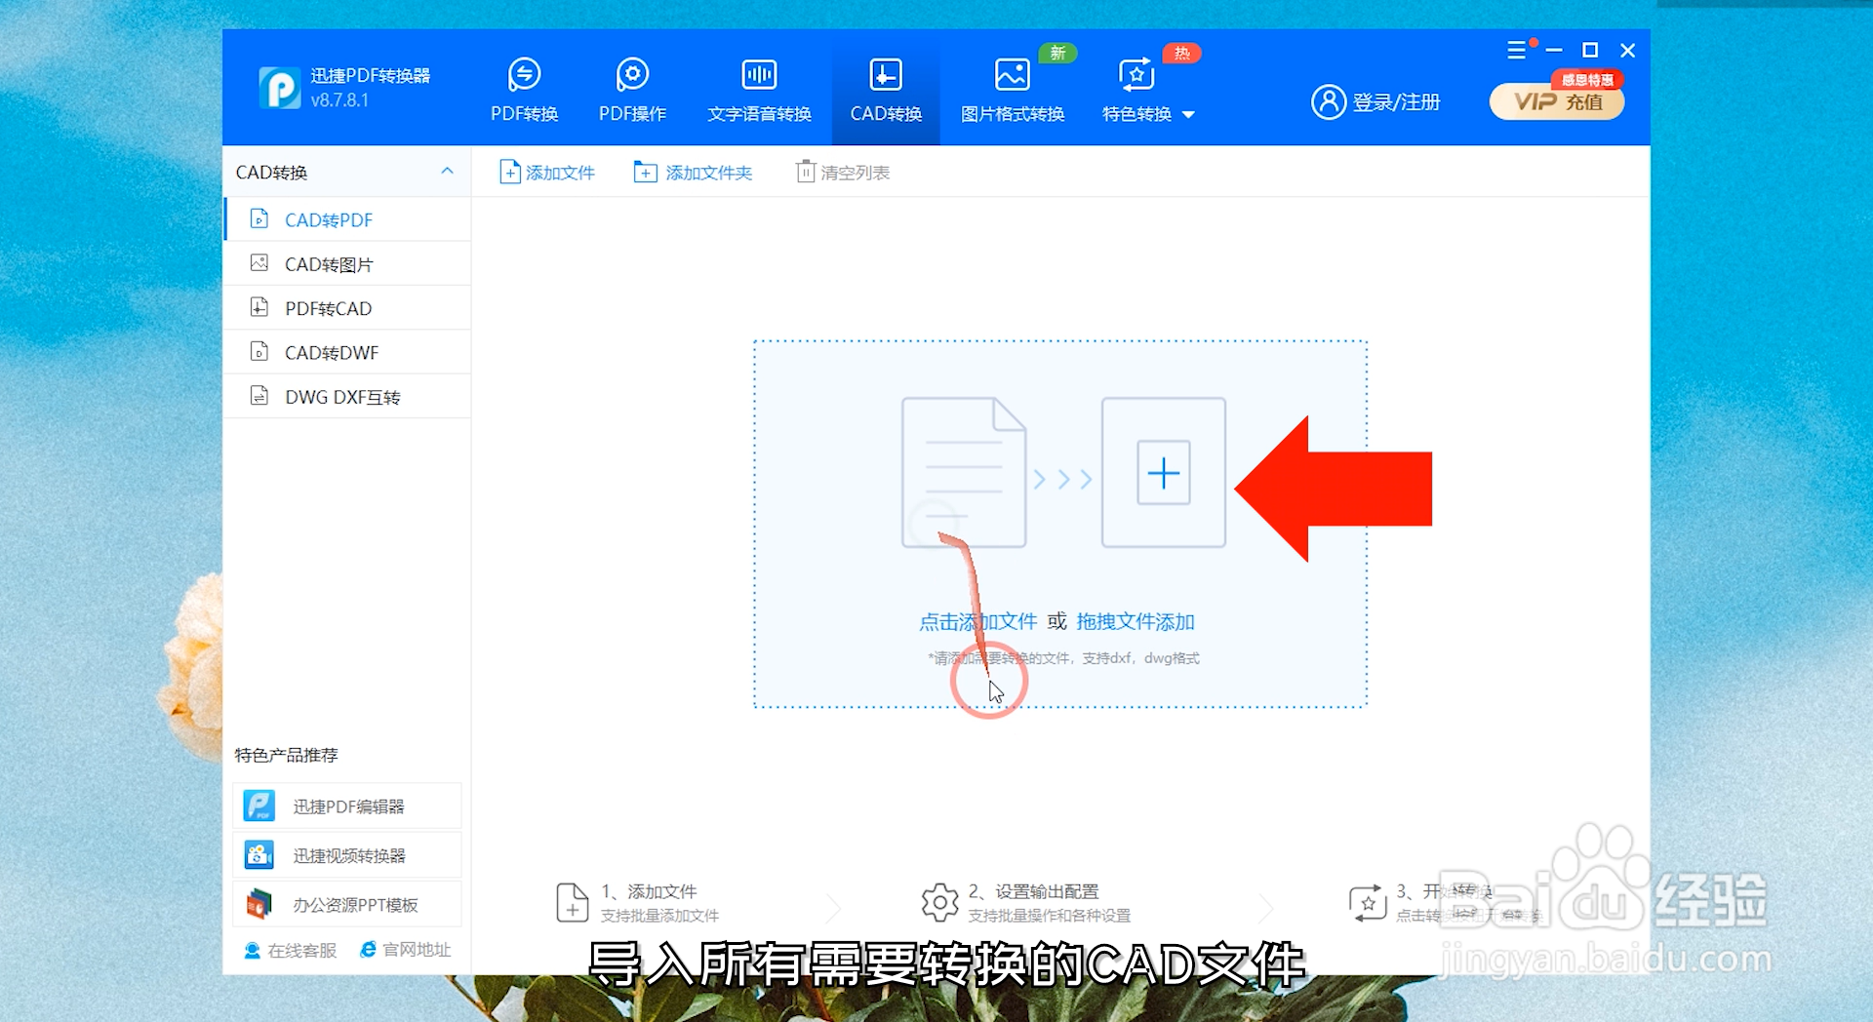Click step 3 开始转换 icon
Viewport: 1873px width, 1022px height.
[x=1368, y=903]
